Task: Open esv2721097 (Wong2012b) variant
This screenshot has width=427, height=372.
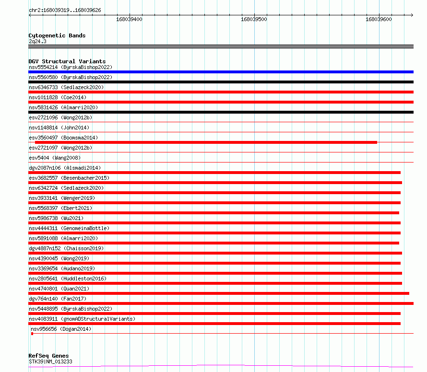Action: click(60, 148)
